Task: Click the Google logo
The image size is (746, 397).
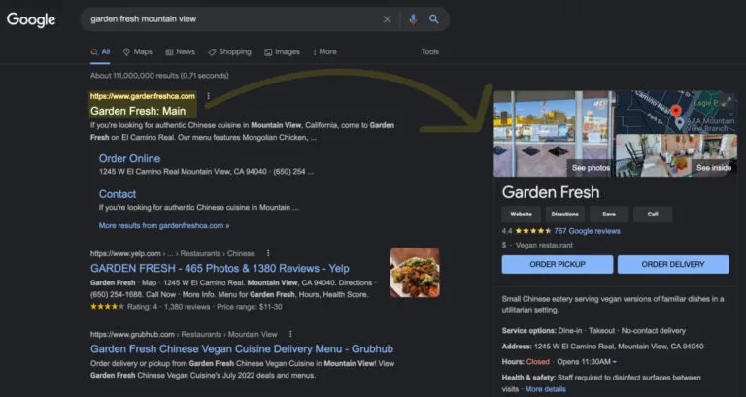Action: [x=31, y=19]
